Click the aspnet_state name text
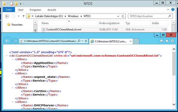Viewport: 178px width, 112px height. 45,77
